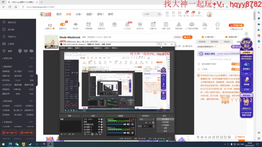Open the three-dots more icon
The height and width of the screenshot is (147, 262).
(x=217, y=24)
